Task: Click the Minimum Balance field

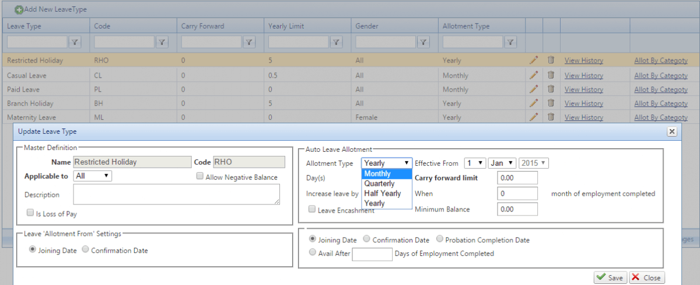Action: coord(517,209)
